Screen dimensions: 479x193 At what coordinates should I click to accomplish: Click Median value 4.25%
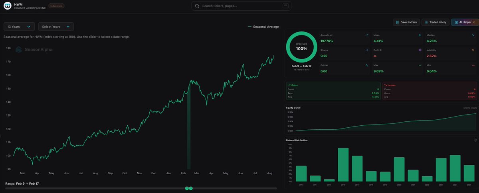431,41
